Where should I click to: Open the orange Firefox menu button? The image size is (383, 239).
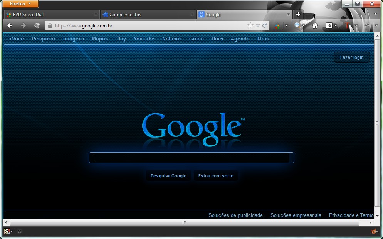point(20,4)
